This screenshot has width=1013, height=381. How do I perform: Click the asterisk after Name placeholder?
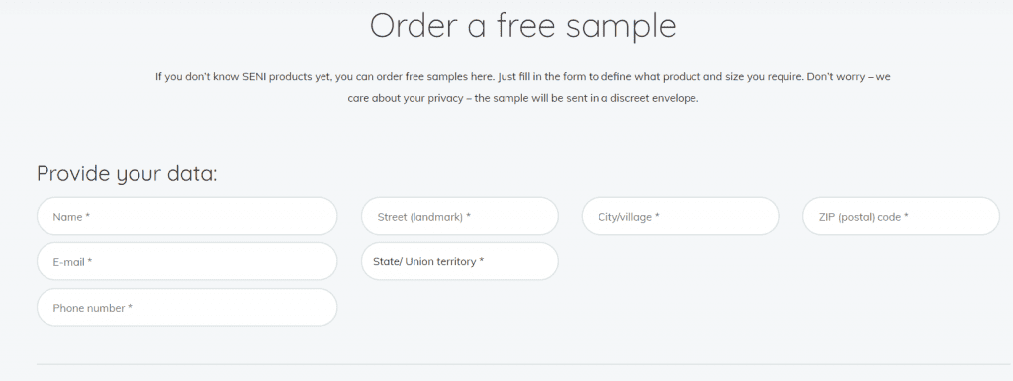click(87, 217)
